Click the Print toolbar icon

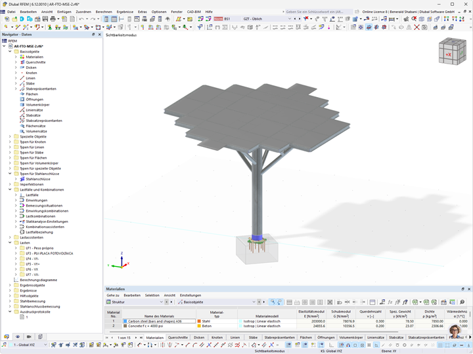53,19
